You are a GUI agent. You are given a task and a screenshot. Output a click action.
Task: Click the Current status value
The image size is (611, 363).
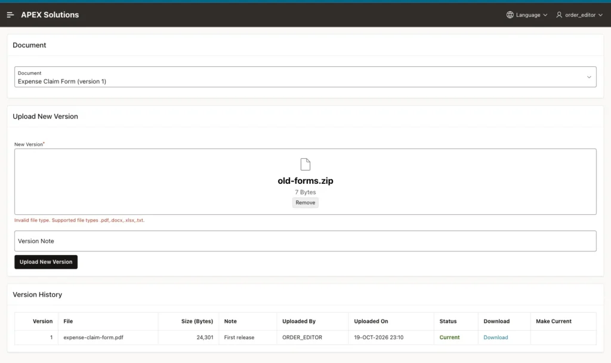(450, 337)
